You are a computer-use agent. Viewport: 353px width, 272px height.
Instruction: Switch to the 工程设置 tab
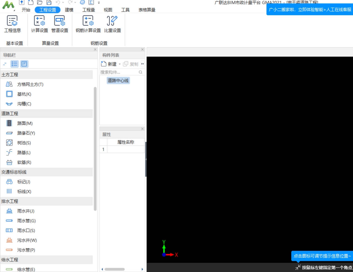(x=48, y=10)
